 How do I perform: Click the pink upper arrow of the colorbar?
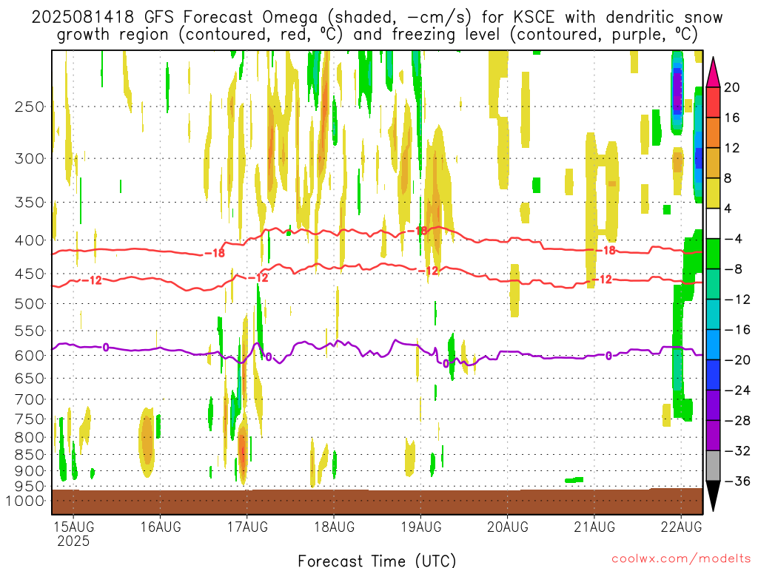click(713, 72)
